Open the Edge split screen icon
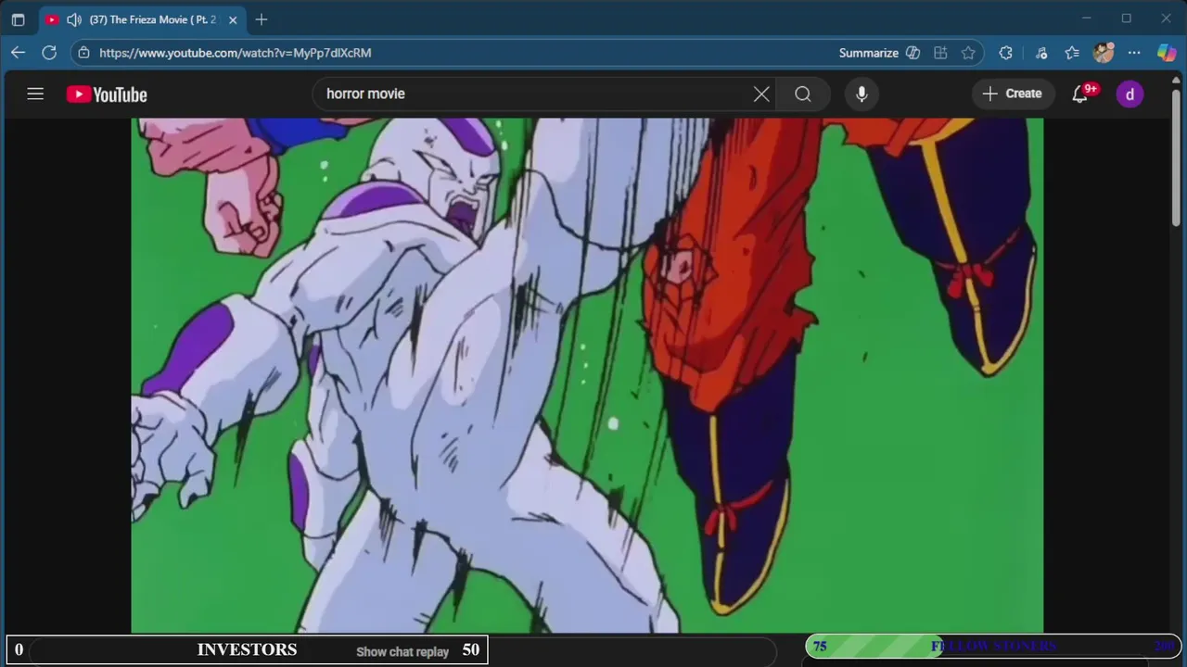The width and height of the screenshot is (1187, 667). pos(940,53)
